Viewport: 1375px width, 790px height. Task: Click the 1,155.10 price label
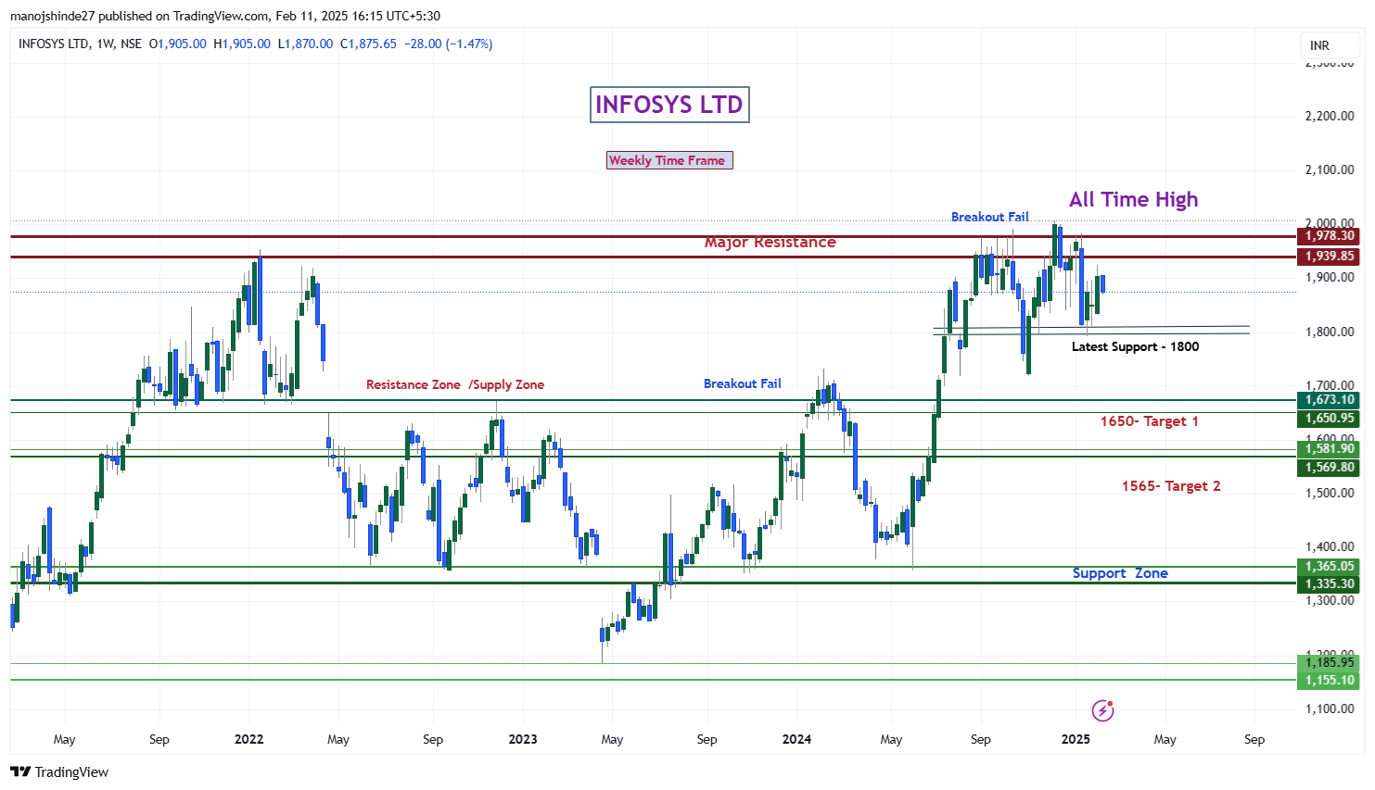1330,681
